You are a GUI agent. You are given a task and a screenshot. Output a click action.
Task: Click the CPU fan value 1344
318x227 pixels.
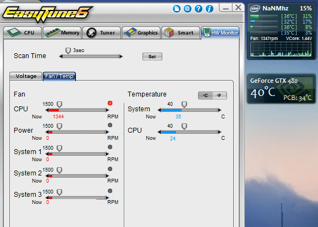(58, 117)
